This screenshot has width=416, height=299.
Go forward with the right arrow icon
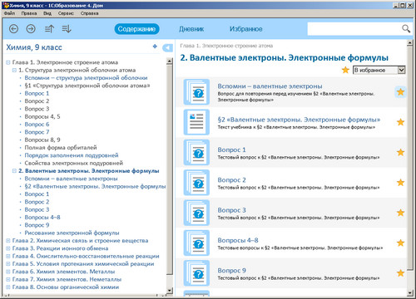point(31,29)
